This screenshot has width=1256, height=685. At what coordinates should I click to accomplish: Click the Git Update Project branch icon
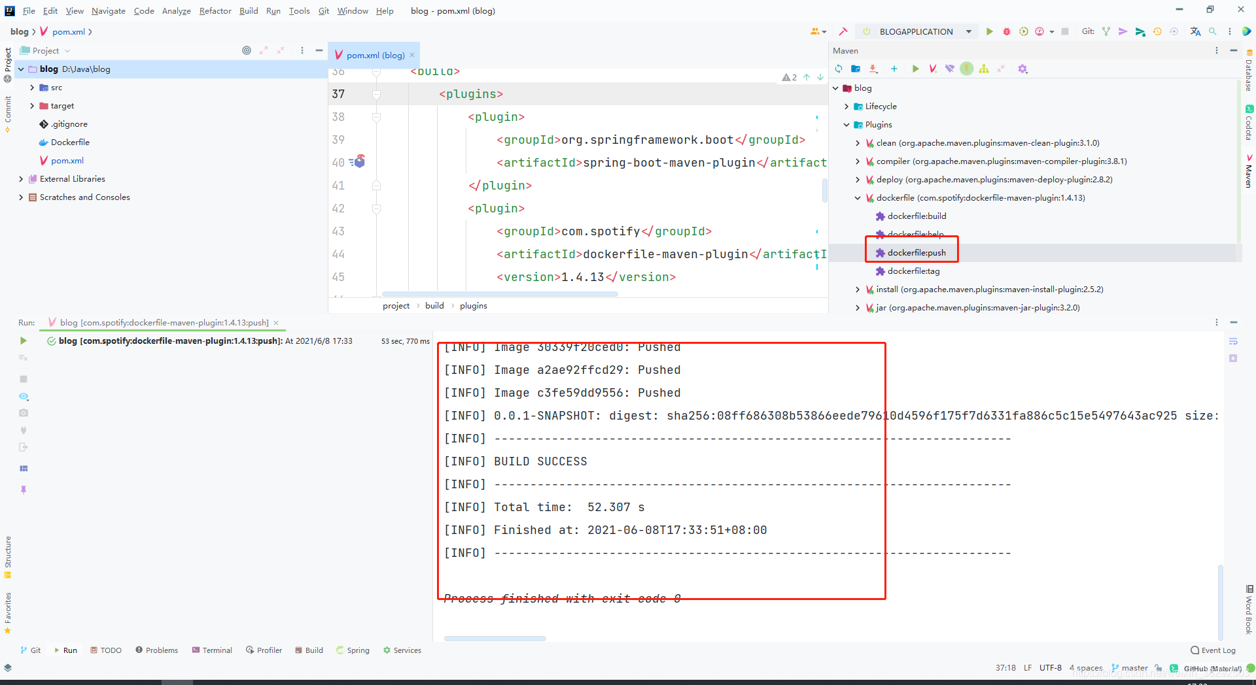[1106, 31]
